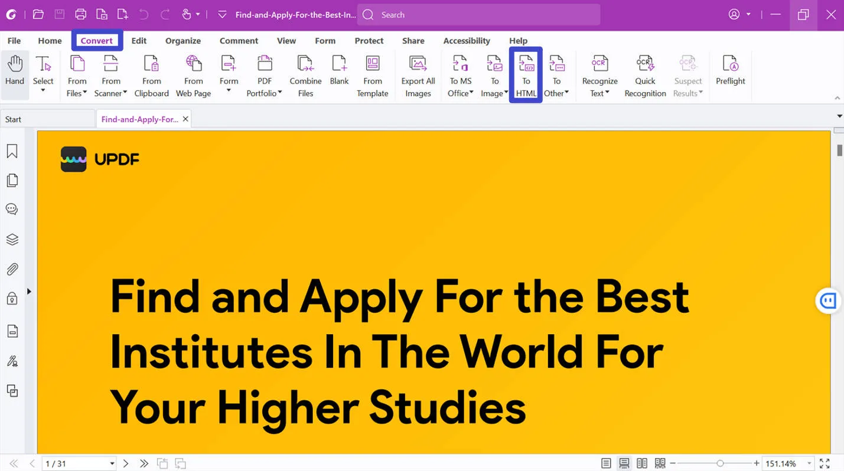Switch to Home ribbon tab
Screen dimensions: 844x471
pos(50,41)
